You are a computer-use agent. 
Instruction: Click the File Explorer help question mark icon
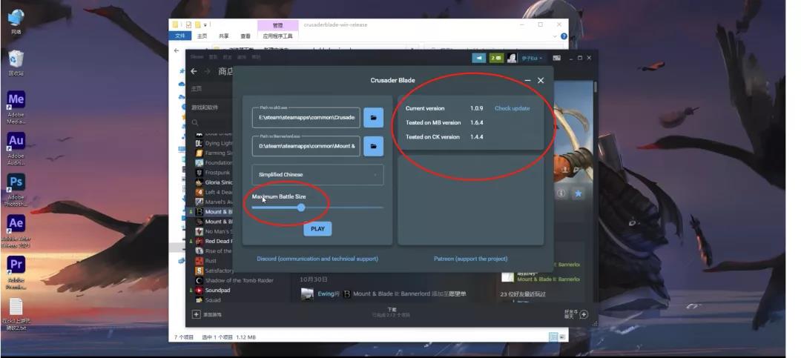point(564,36)
